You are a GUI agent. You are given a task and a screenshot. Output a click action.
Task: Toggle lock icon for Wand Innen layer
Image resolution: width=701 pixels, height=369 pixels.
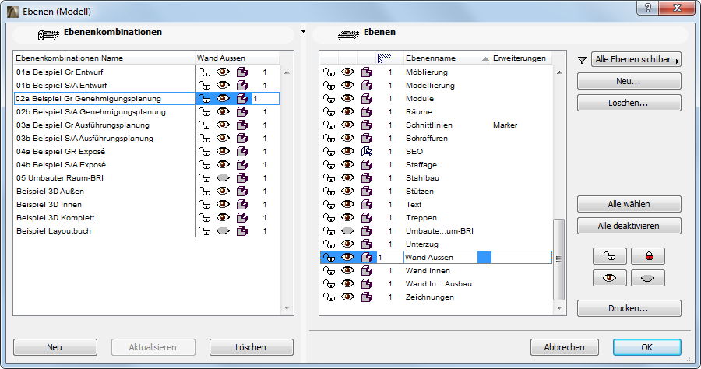point(329,271)
